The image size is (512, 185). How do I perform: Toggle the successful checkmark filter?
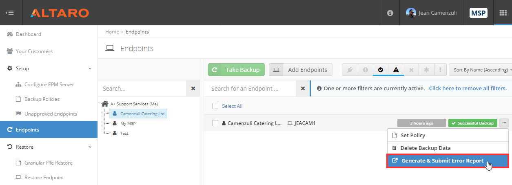pyautogui.click(x=381, y=70)
